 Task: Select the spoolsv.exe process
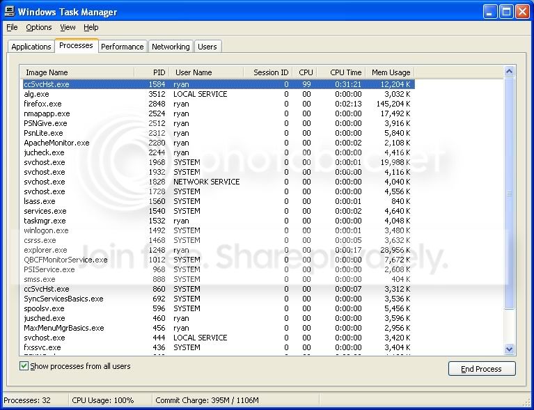(219, 308)
